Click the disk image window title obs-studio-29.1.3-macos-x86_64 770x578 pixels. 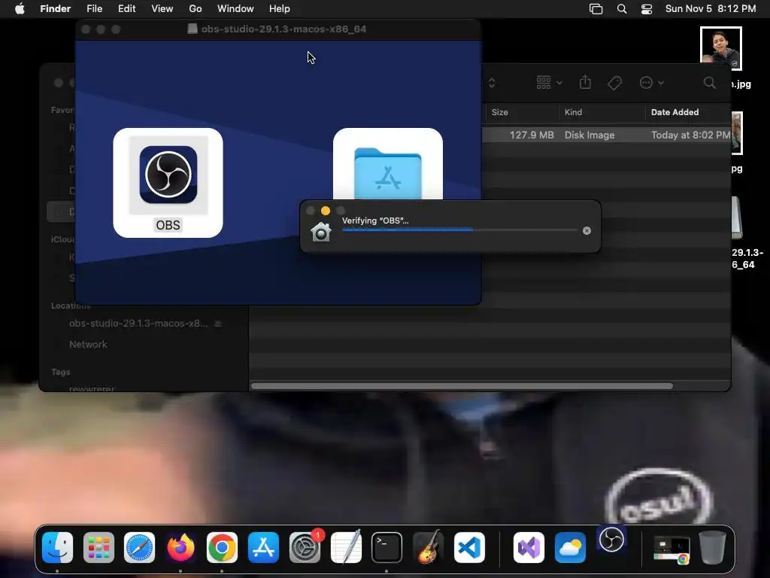click(283, 29)
